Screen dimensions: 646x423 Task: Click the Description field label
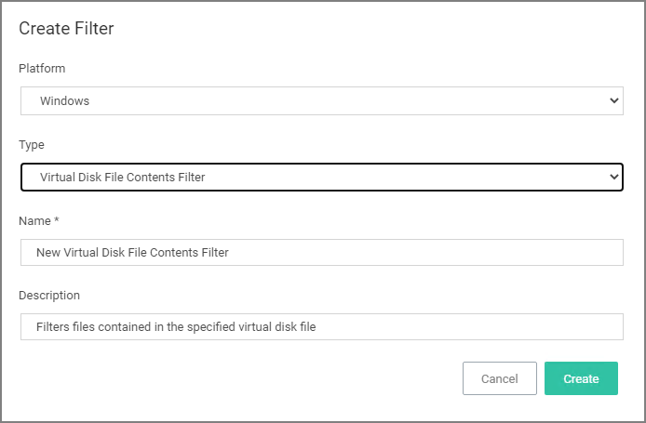point(49,296)
